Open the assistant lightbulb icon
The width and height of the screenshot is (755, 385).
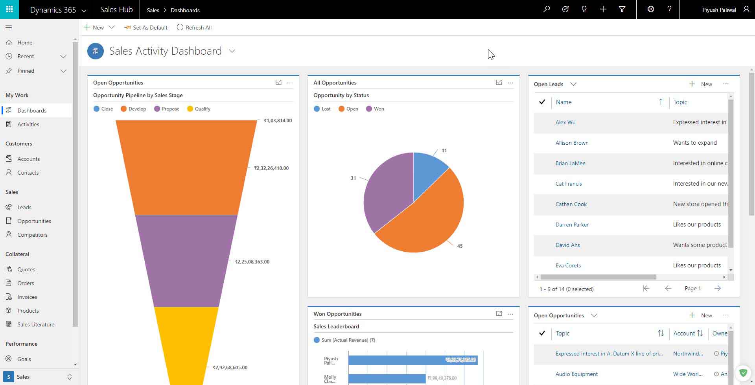[584, 9]
